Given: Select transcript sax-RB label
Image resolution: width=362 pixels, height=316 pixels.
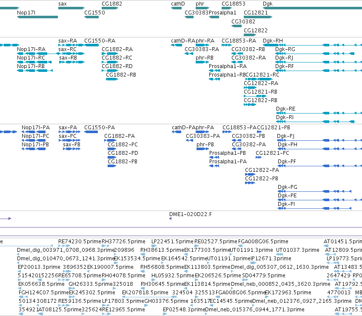Looking at the screenshot, I should pos(68,58).
